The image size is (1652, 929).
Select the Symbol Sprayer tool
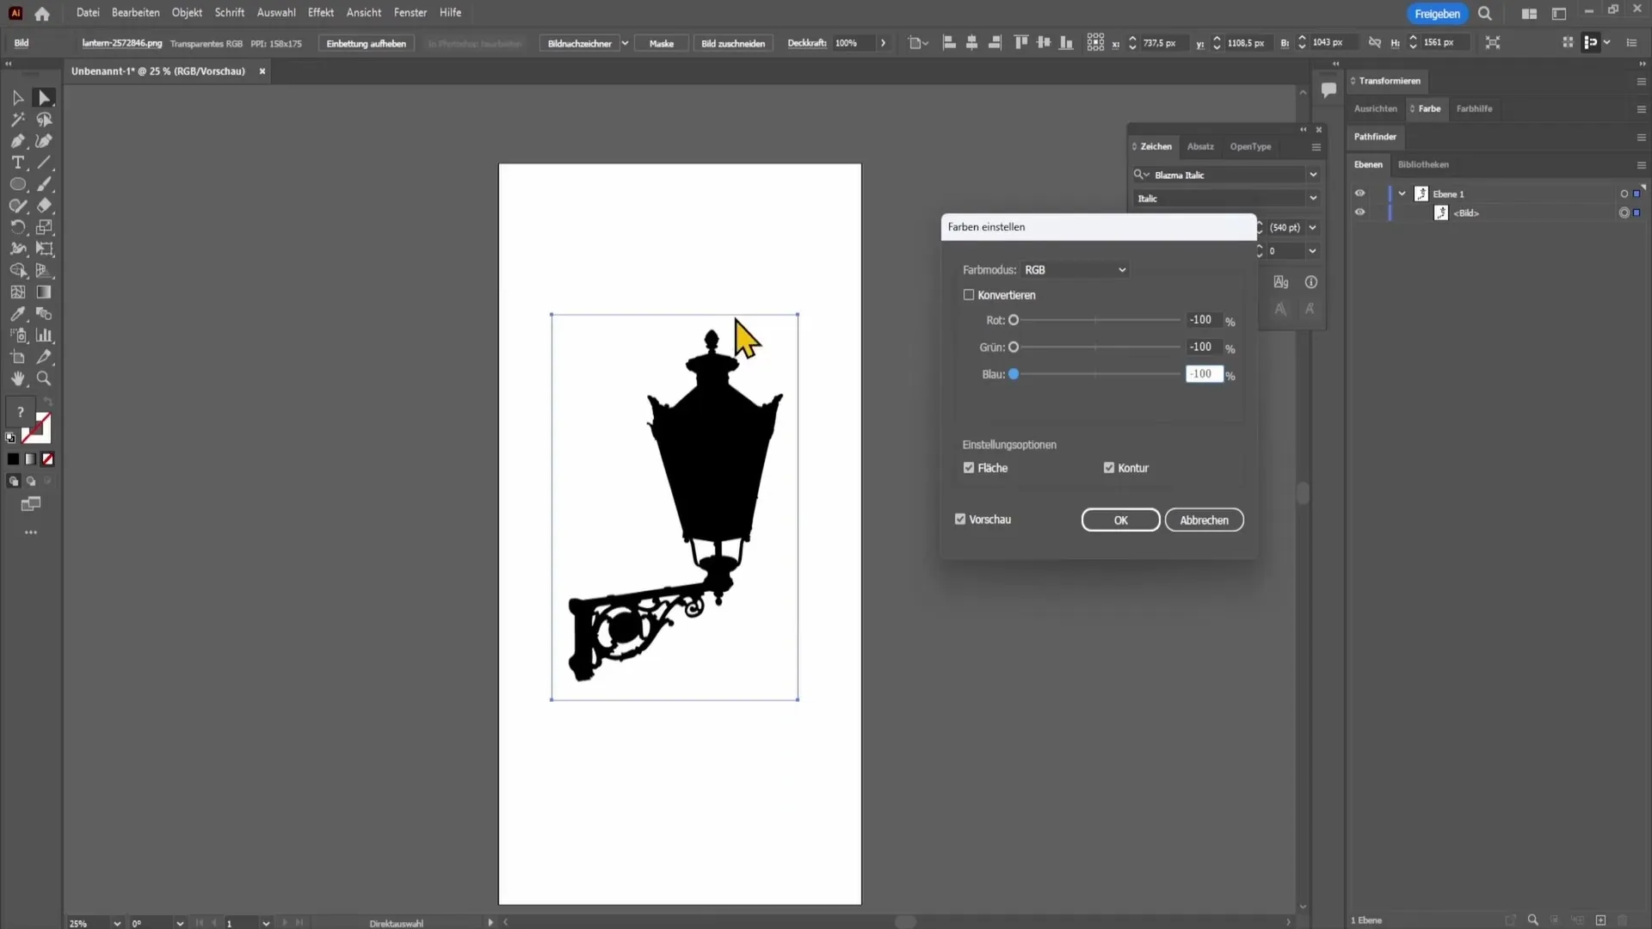click(x=17, y=335)
